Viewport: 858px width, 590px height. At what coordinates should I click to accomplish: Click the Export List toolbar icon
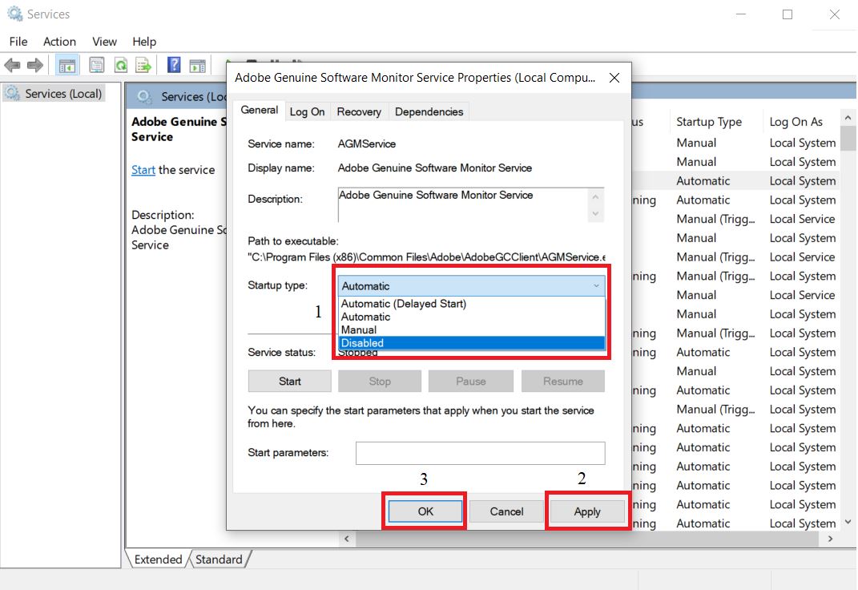point(143,66)
